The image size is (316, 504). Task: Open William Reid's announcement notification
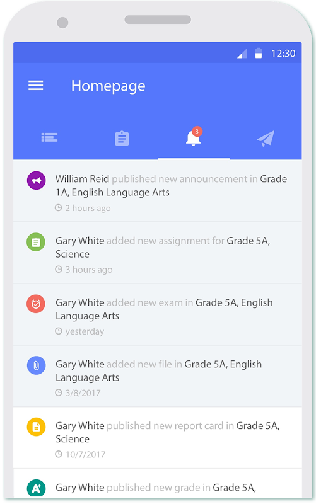157,191
